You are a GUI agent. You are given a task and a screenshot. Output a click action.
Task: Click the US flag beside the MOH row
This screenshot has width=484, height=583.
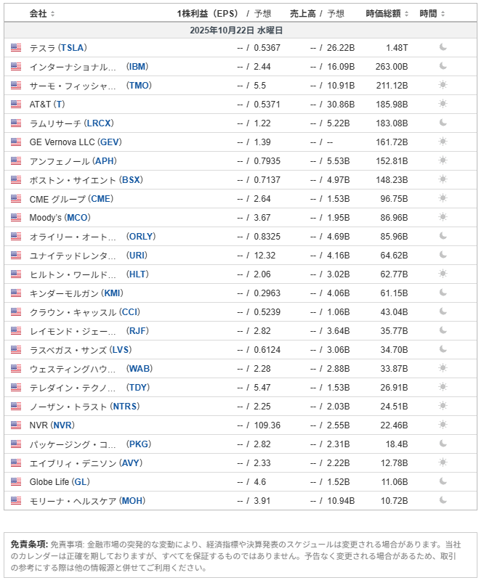point(16,501)
